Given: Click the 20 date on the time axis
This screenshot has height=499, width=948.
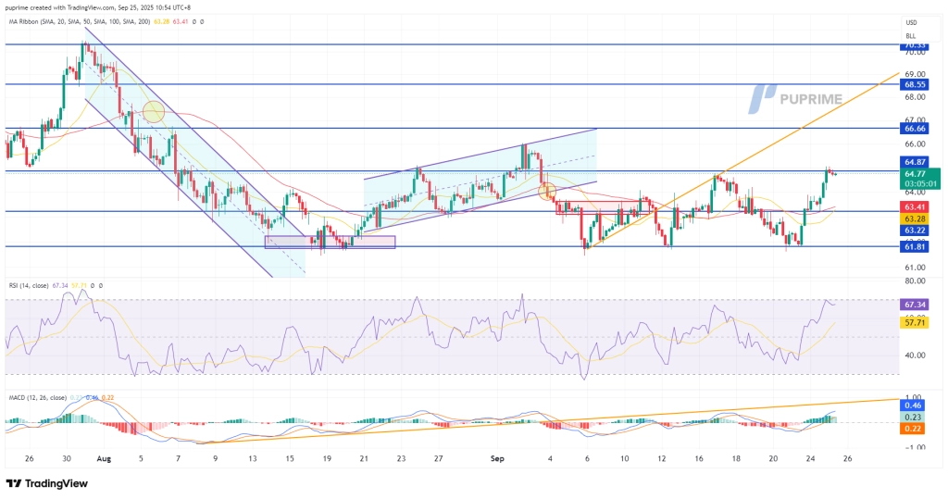Looking at the screenshot, I should pyautogui.click(x=773, y=459).
